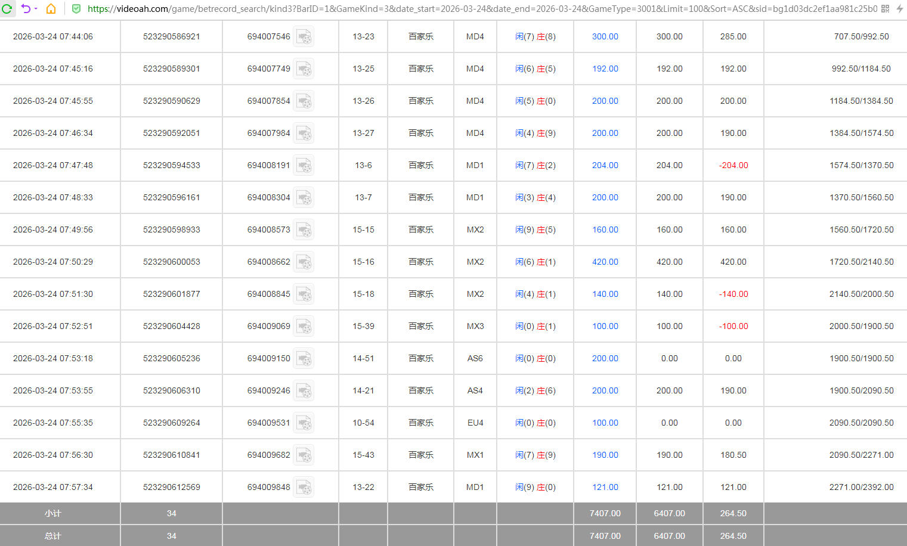This screenshot has height=546, width=907.
Task: Open the 204.00 bet amount link
Action: [605, 166]
